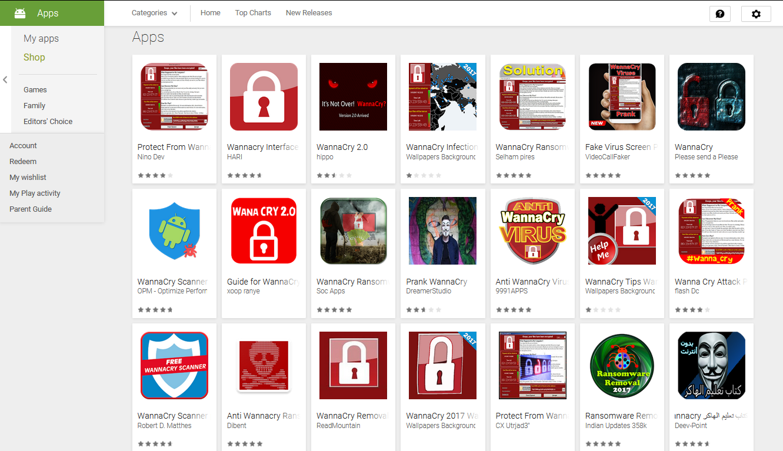Select Shop in sidebar
783x451 pixels.
34,57
